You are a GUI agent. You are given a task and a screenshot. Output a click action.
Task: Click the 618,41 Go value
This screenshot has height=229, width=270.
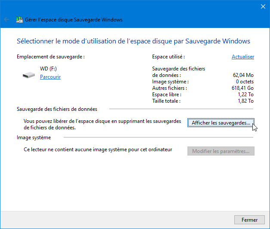point(242,88)
